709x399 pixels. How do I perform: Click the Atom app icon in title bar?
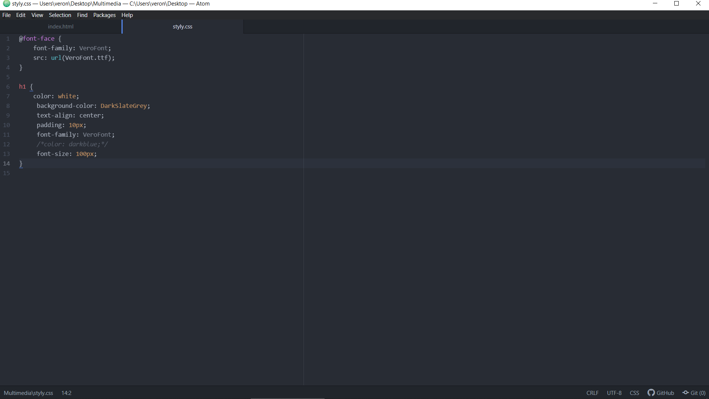[6, 4]
